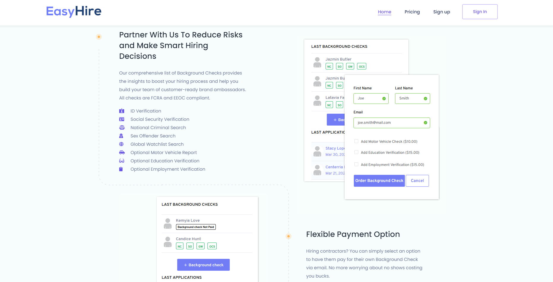The image size is (553, 282).
Task: Click the ID Verification text
Action: (x=146, y=111)
